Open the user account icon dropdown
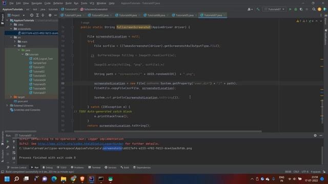 click(250, 9)
